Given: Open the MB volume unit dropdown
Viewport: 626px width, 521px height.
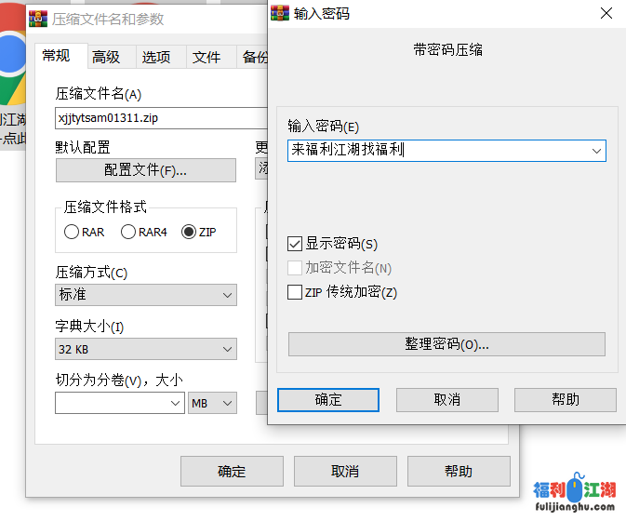Looking at the screenshot, I should (x=213, y=403).
